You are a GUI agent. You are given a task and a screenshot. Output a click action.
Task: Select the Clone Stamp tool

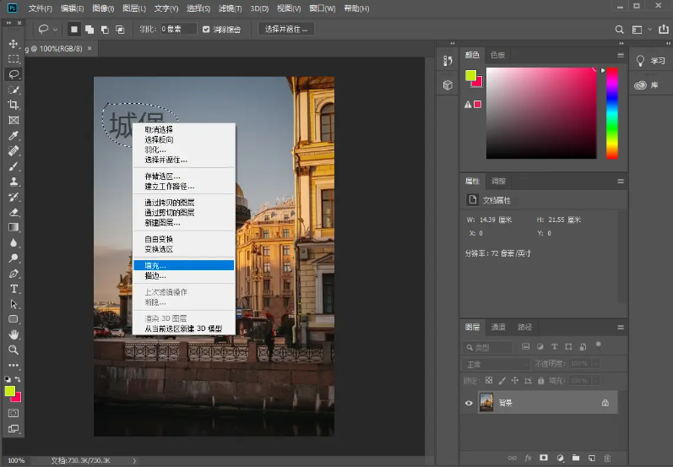[x=14, y=182]
